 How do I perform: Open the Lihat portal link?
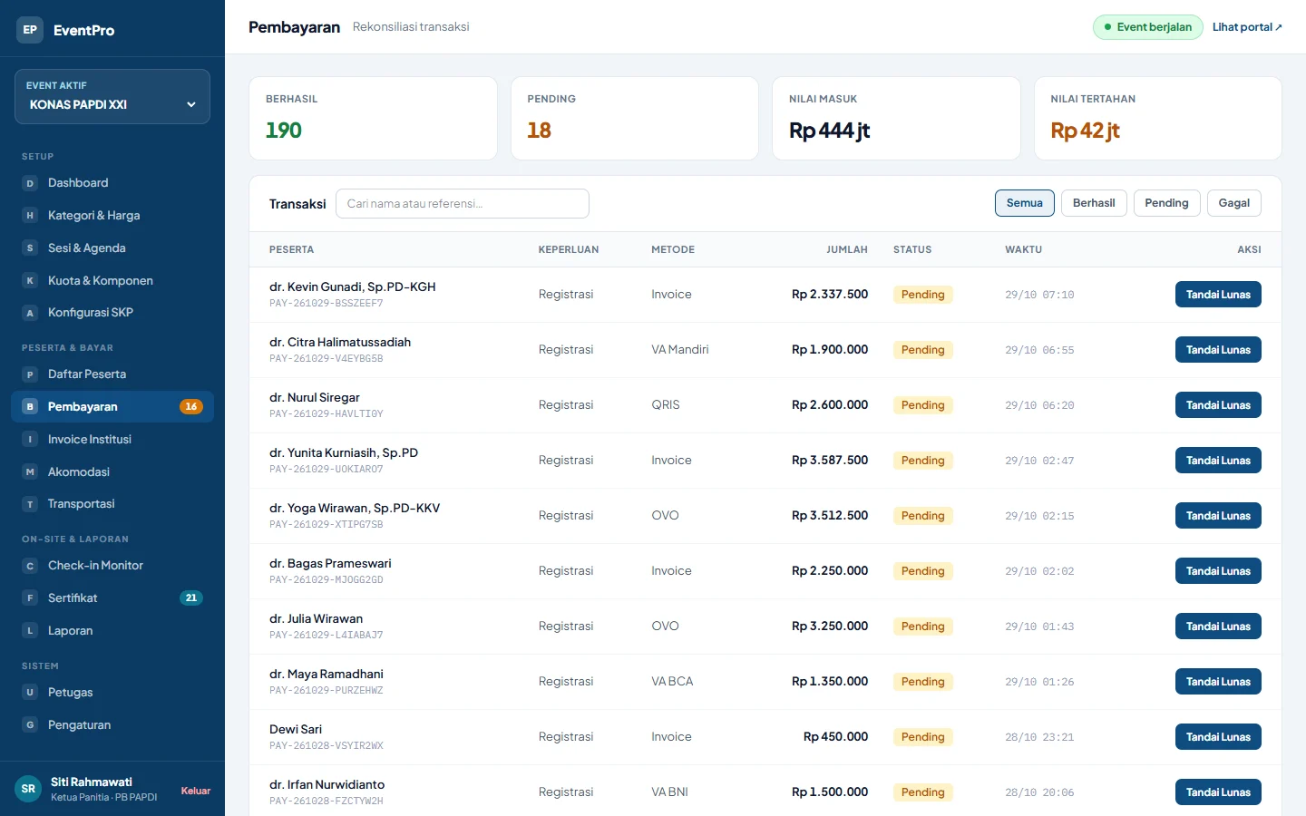[1247, 27]
